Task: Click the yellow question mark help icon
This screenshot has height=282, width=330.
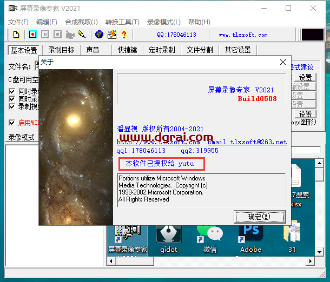Action: tap(124, 35)
